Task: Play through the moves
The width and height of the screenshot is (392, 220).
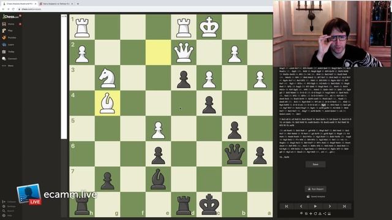Action: [315, 207]
